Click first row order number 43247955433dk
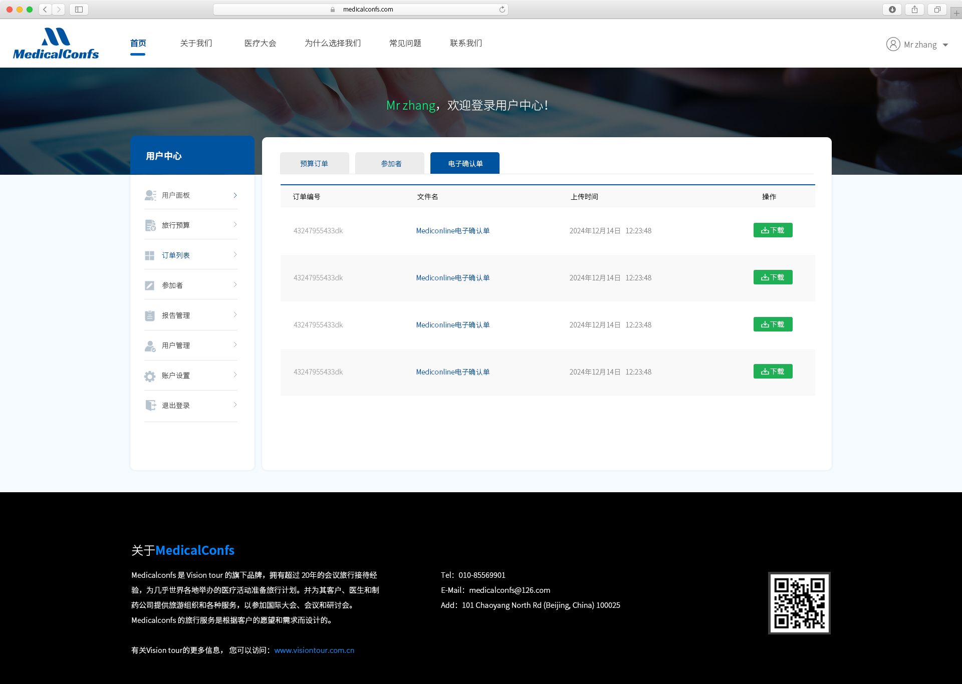Image resolution: width=962 pixels, height=684 pixels. (318, 231)
